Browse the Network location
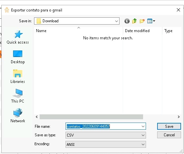This screenshot has height=154, width=184. coord(18,115)
